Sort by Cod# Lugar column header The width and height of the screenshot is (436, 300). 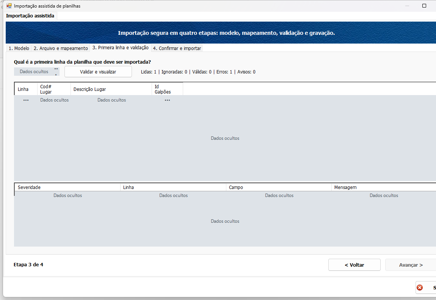54,89
